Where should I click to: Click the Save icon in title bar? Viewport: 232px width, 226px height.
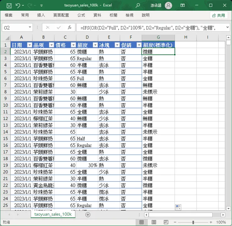click(x=9, y=5)
